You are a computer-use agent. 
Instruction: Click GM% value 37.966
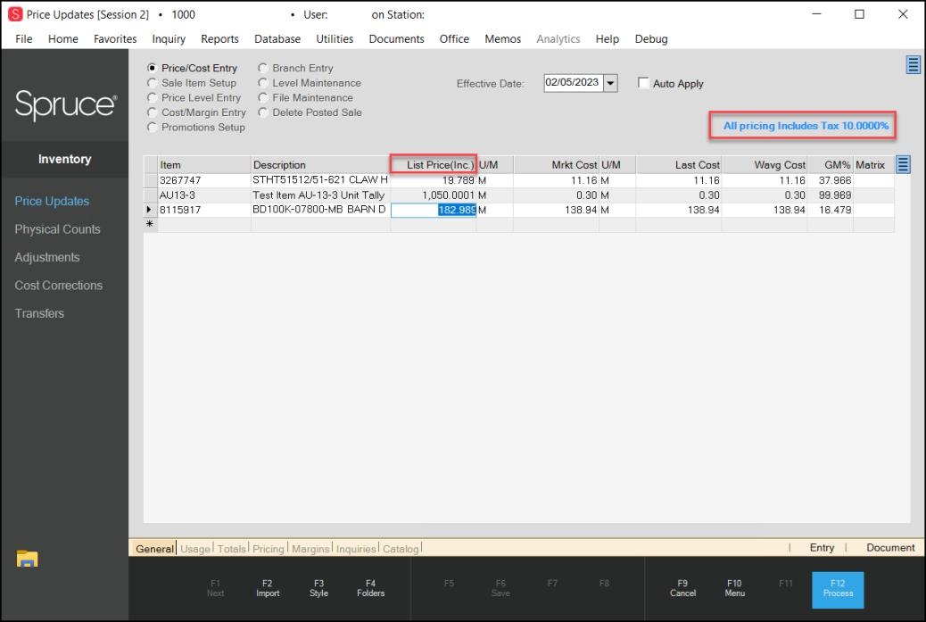(x=831, y=180)
